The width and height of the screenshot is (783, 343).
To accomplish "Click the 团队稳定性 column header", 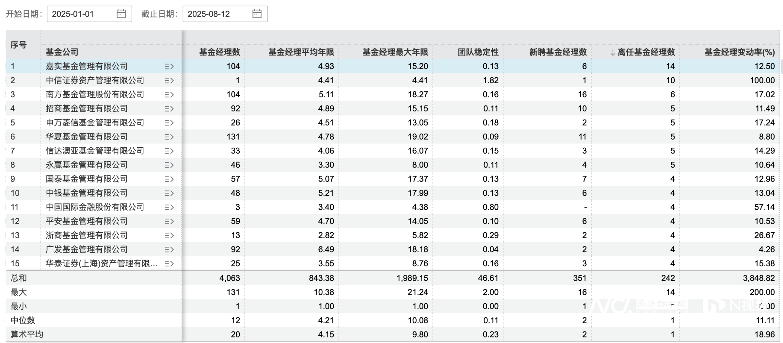I will tap(478, 52).
